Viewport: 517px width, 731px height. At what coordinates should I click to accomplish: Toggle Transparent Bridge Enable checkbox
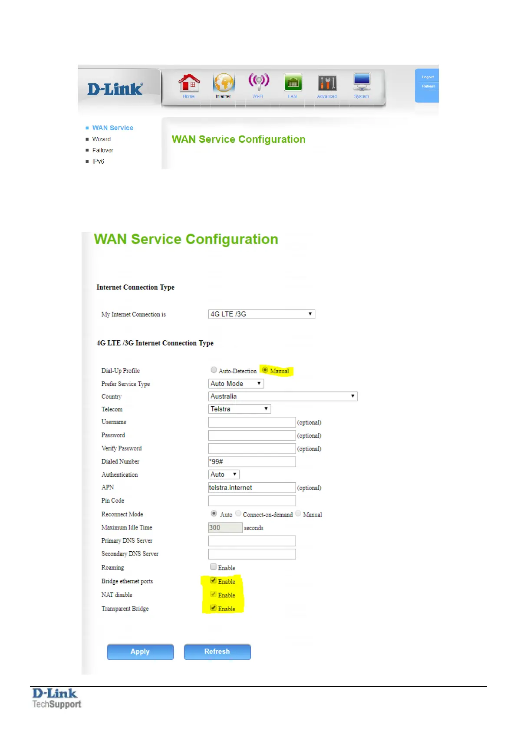(x=213, y=608)
